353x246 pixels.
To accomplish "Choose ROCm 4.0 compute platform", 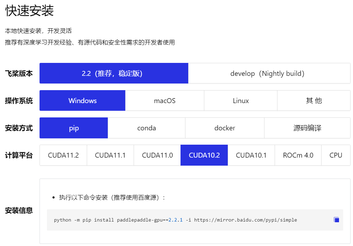I will coord(298,155).
